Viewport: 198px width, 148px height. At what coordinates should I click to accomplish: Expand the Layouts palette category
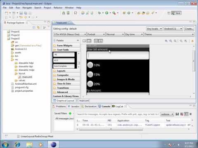pyautogui.click(x=66, y=71)
